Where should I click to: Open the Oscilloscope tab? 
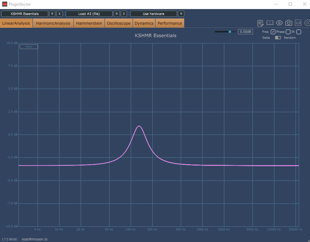tap(119, 23)
